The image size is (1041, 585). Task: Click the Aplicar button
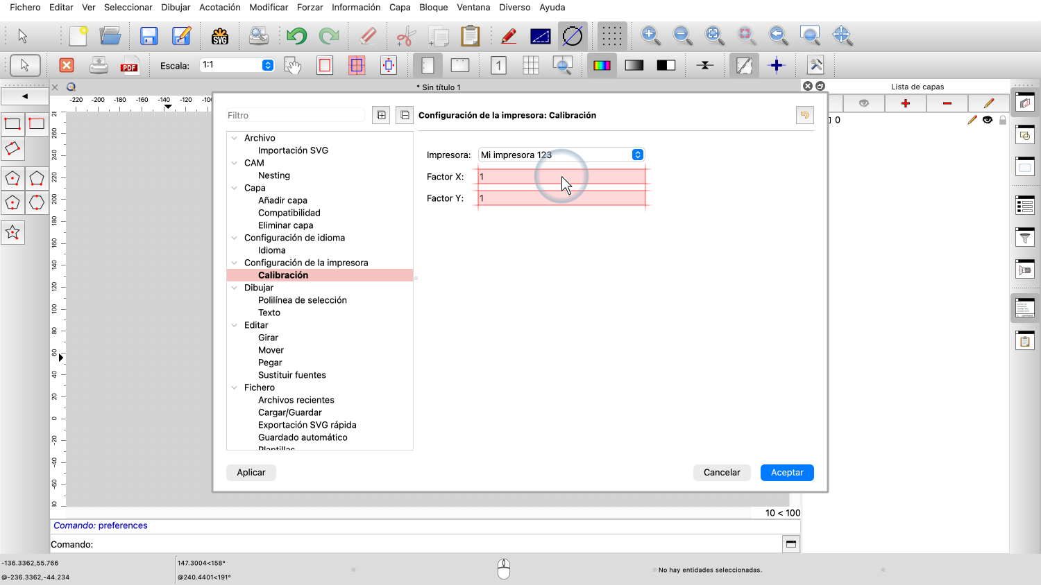[251, 472]
